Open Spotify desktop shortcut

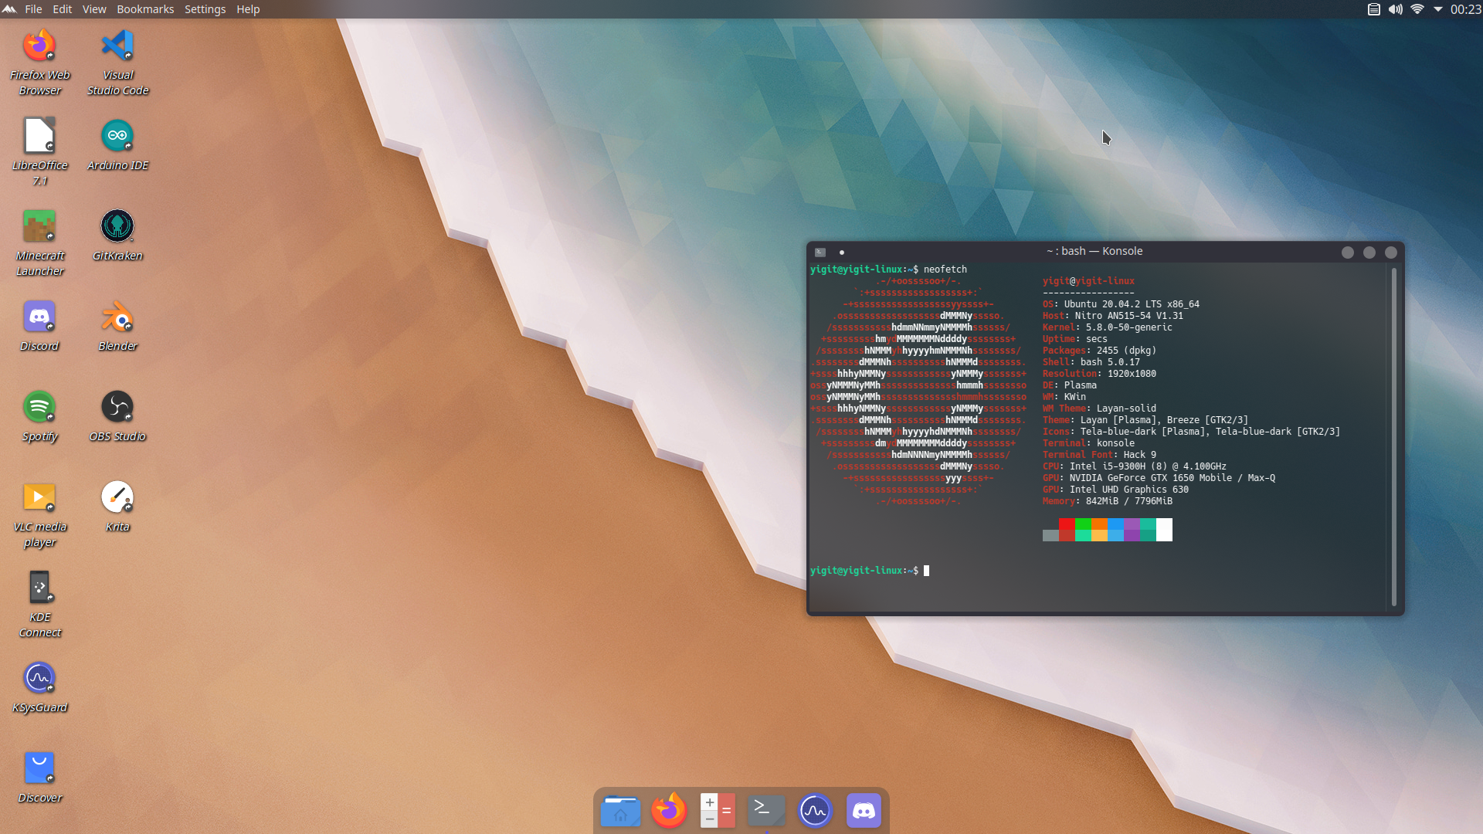tap(39, 407)
